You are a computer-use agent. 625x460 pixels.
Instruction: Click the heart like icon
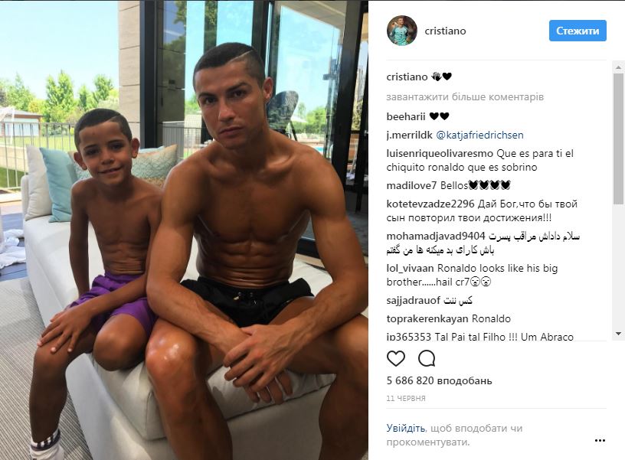[x=396, y=358]
